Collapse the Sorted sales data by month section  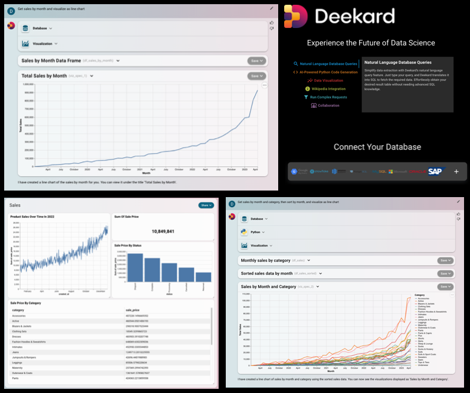[320, 273]
